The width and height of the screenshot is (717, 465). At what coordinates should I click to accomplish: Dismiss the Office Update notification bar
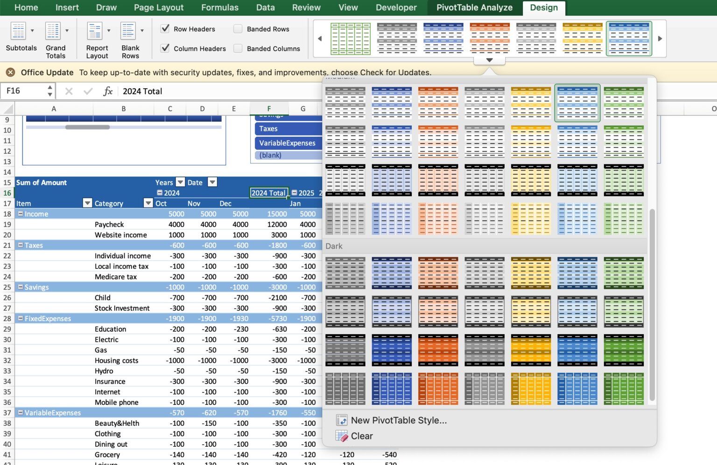(x=10, y=72)
